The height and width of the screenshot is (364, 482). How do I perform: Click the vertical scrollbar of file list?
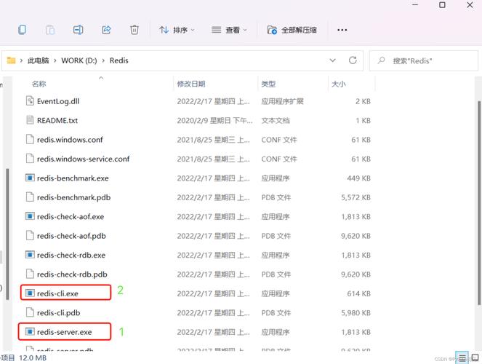point(479,203)
